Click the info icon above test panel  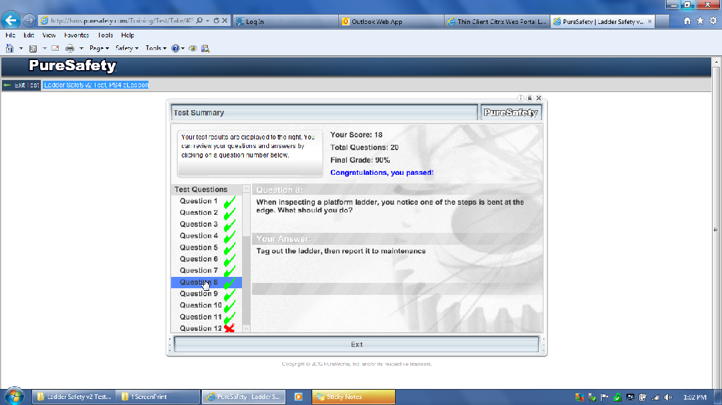[521, 98]
